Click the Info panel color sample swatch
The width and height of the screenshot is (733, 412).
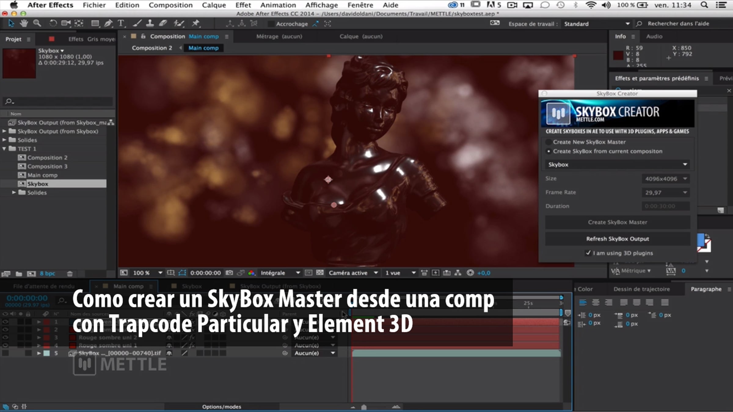(x=618, y=56)
